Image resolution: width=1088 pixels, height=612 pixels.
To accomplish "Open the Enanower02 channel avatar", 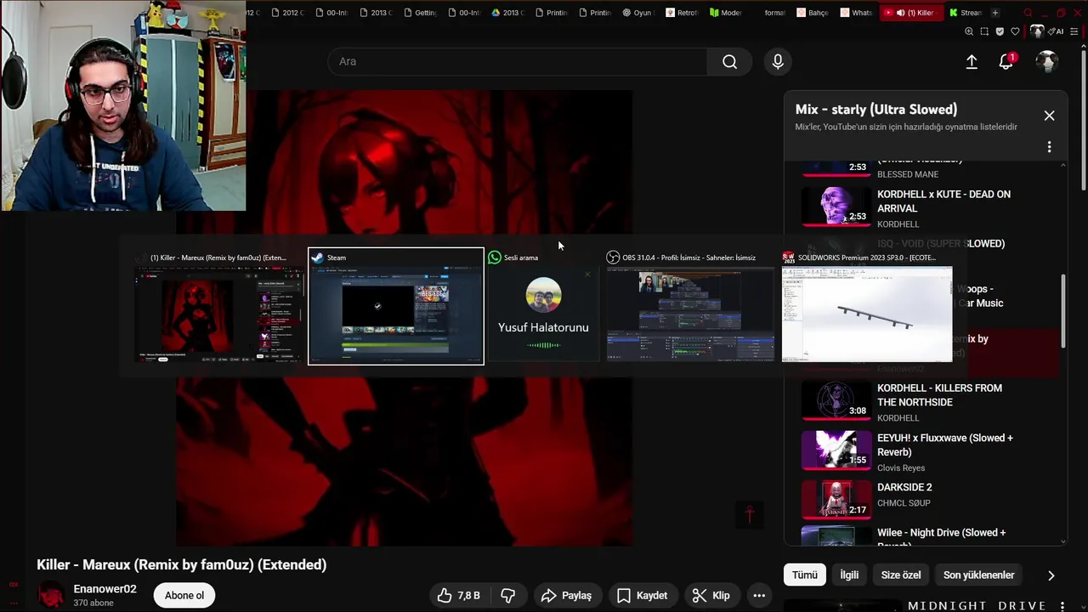I will click(51, 595).
